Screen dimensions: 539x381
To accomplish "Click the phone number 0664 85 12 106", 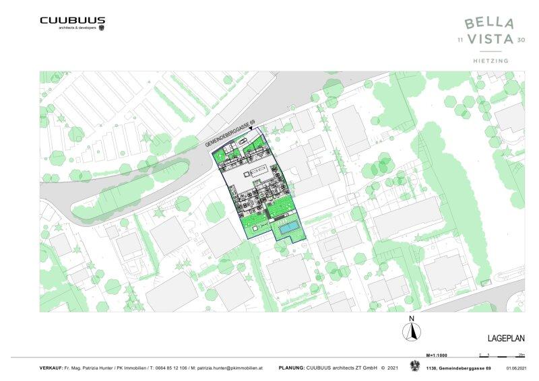I will point(168,368).
